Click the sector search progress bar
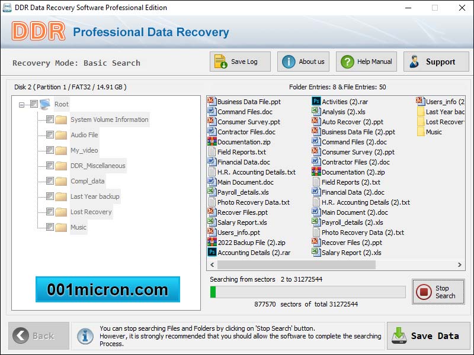The width and height of the screenshot is (474, 355). coord(308,292)
